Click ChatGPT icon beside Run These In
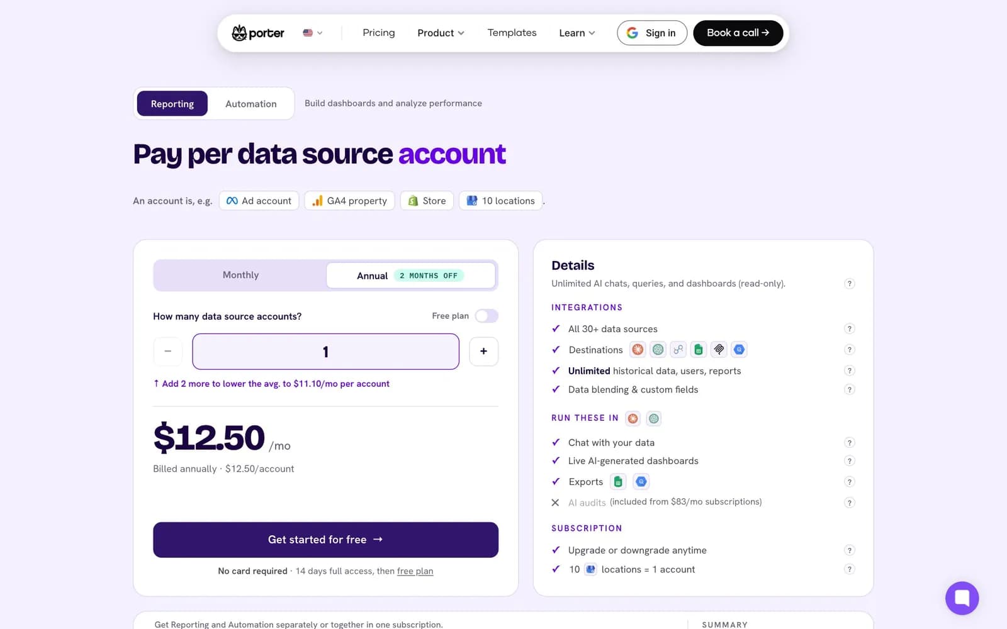The height and width of the screenshot is (629, 1007). (x=654, y=418)
